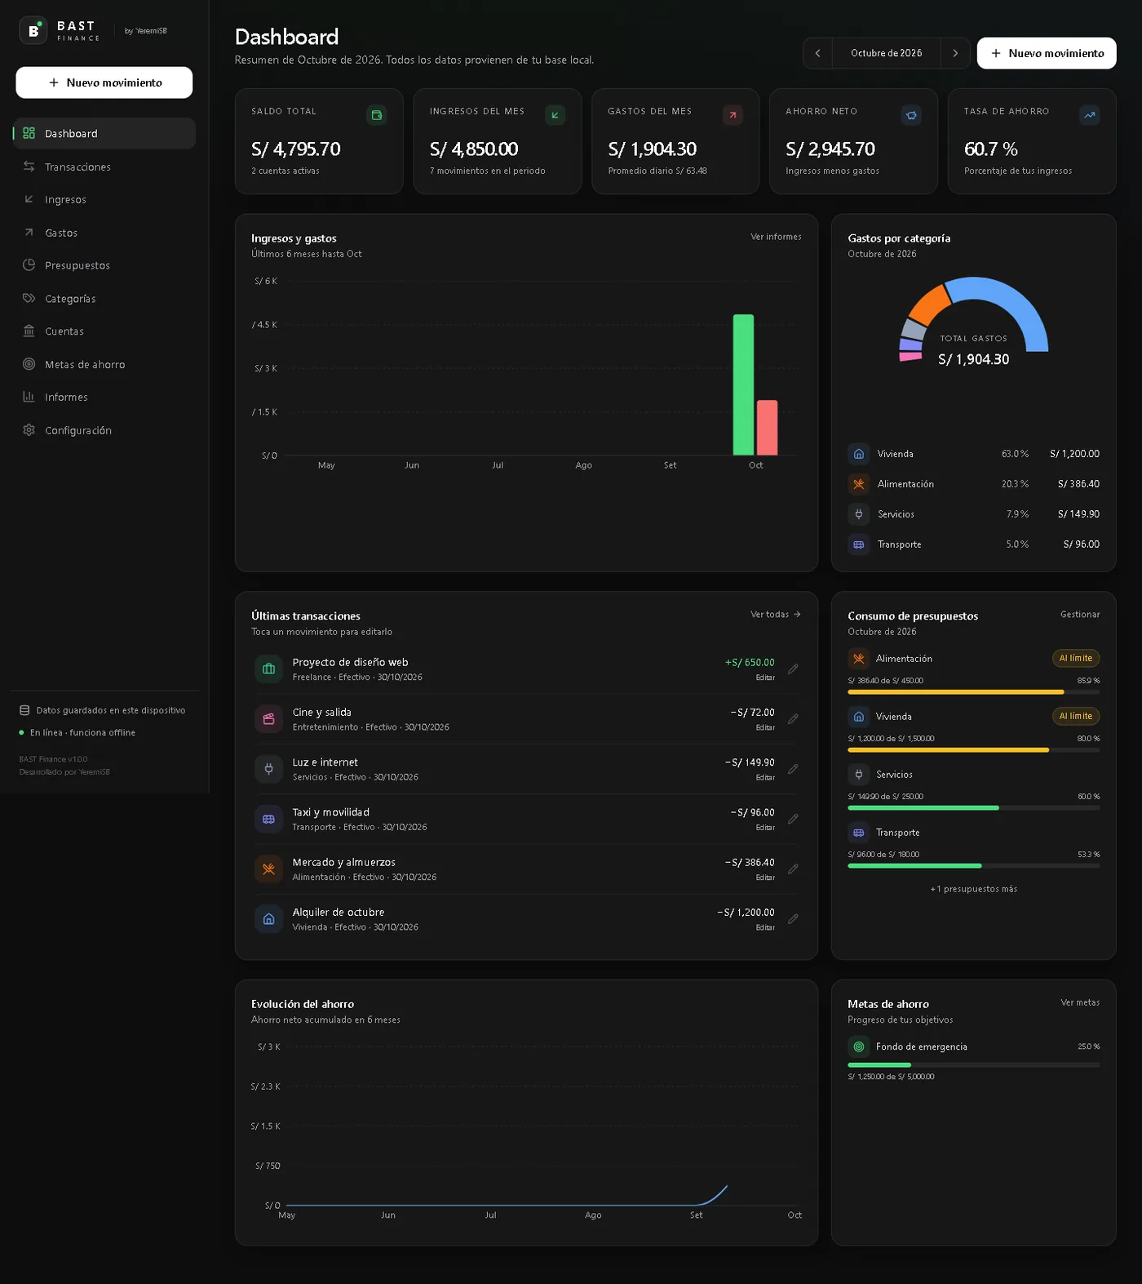
Task: Click the red Oct expenses bar in chart
Action: pos(767,428)
